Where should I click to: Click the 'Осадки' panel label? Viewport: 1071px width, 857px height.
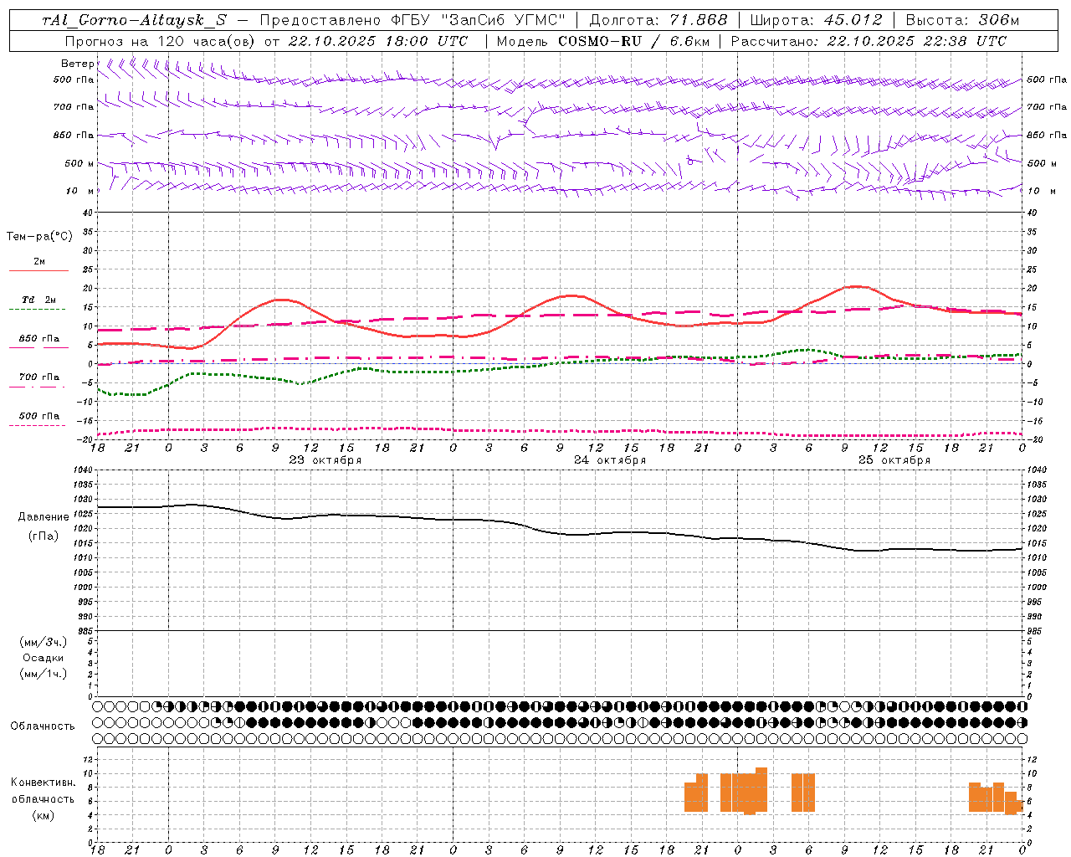coord(44,658)
